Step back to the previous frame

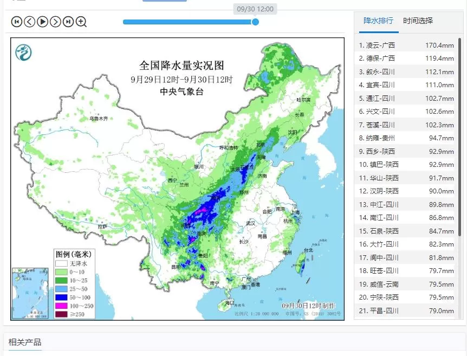pyautogui.click(x=29, y=22)
